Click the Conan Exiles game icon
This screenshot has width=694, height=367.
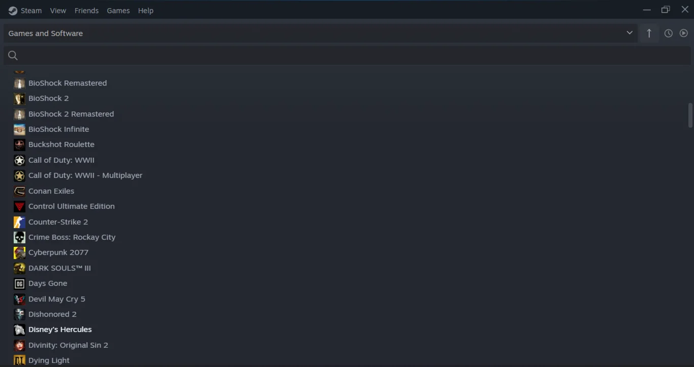[19, 191]
